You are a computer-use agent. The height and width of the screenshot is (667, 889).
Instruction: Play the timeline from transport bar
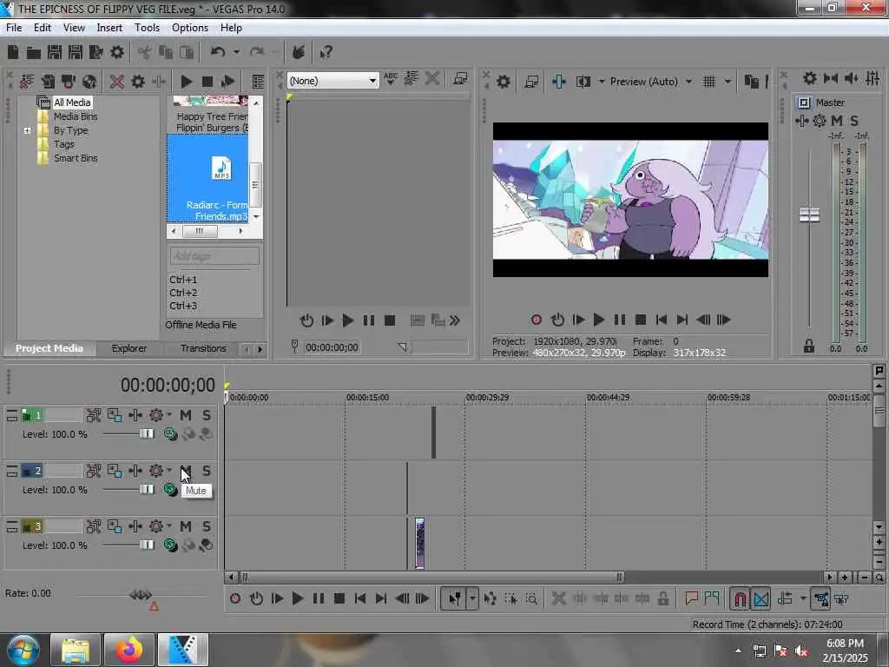pos(297,598)
